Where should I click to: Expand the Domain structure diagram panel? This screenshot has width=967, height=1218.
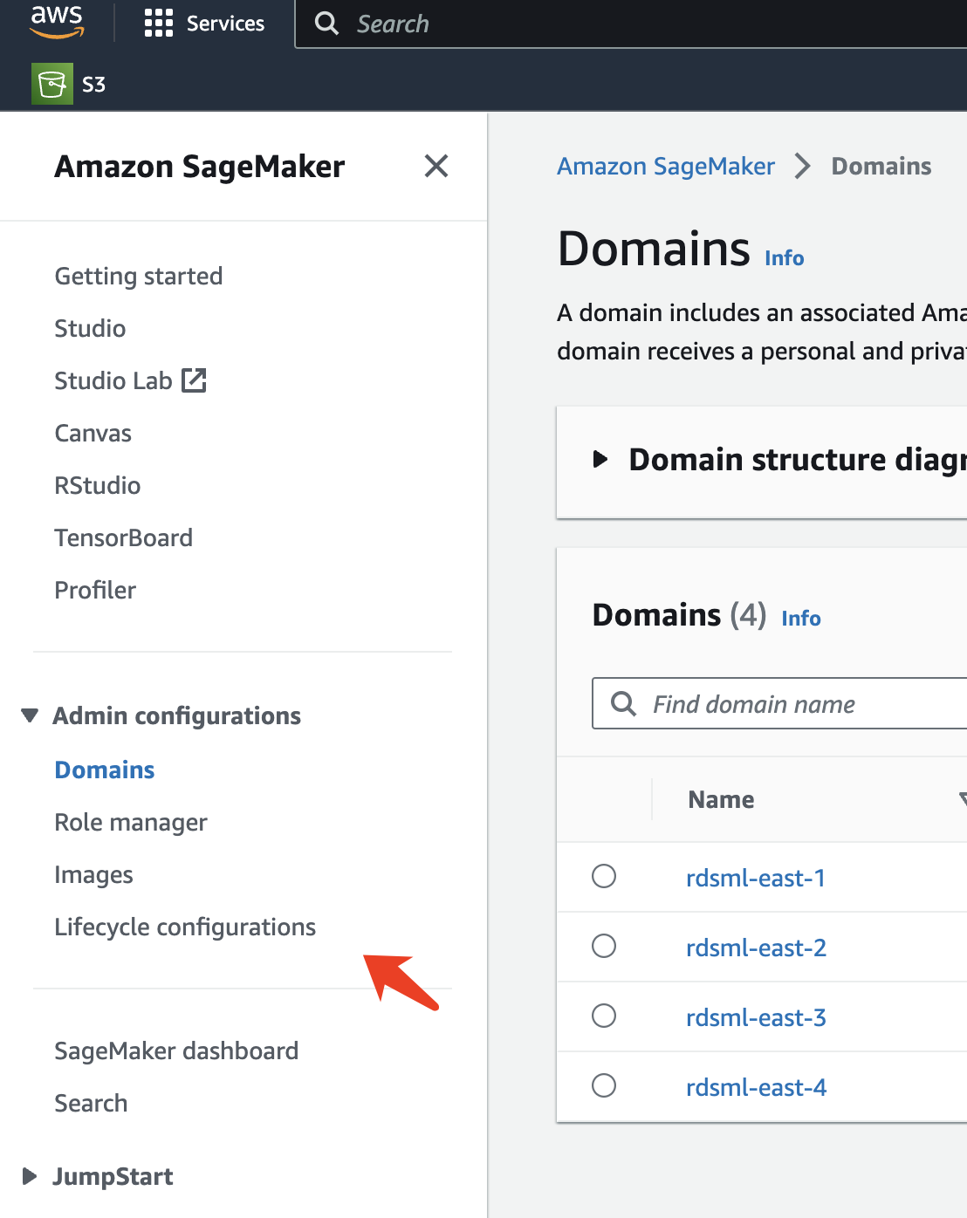(600, 459)
